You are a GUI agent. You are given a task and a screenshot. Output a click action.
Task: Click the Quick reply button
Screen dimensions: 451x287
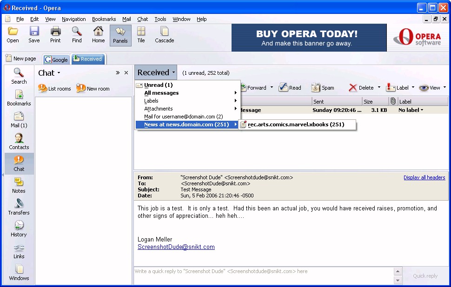point(425,276)
